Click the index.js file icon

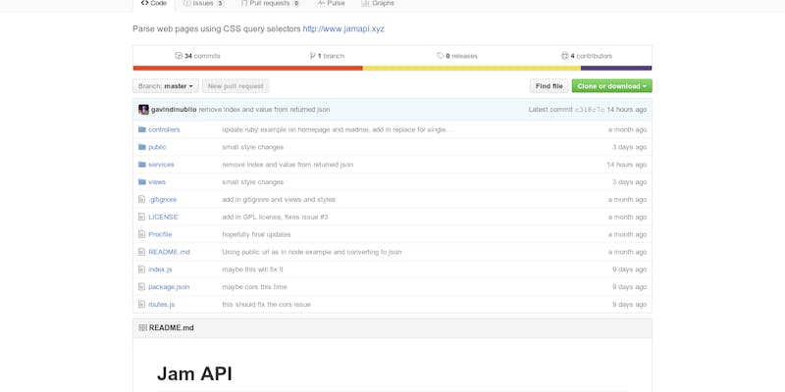click(x=141, y=269)
